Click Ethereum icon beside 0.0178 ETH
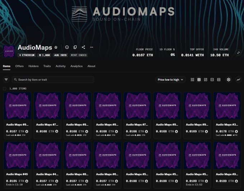 tap(236, 132)
